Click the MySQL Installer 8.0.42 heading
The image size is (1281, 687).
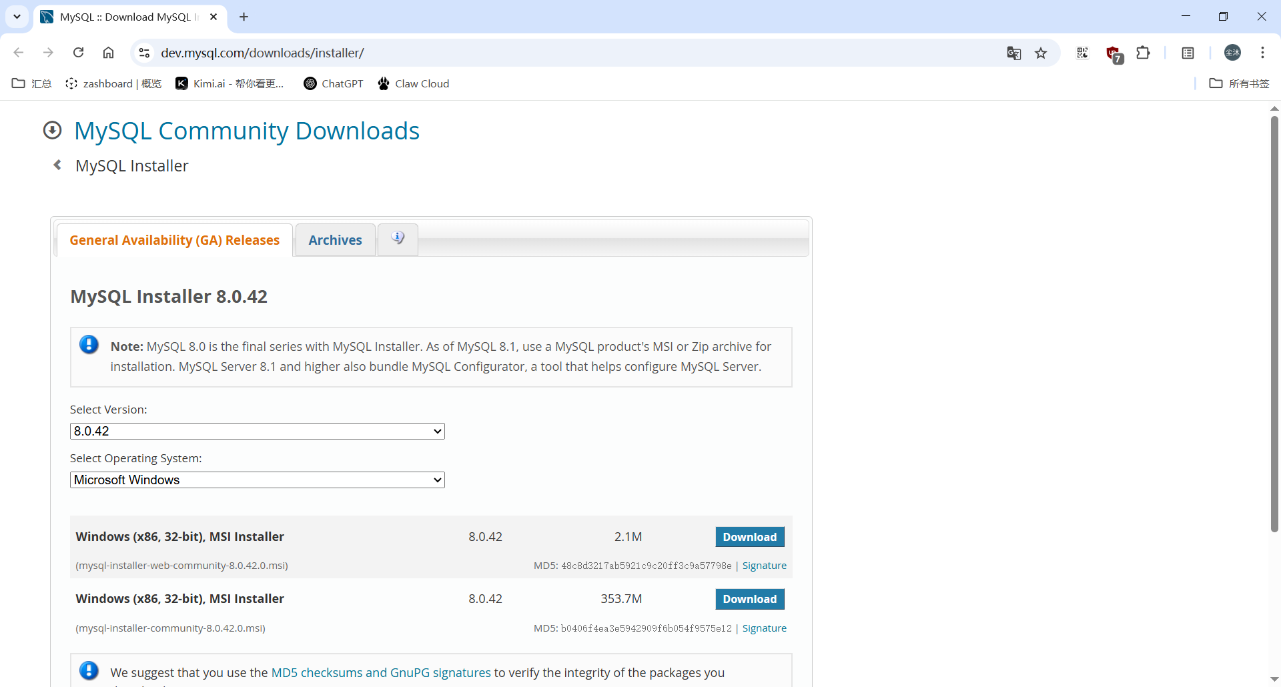pos(169,296)
